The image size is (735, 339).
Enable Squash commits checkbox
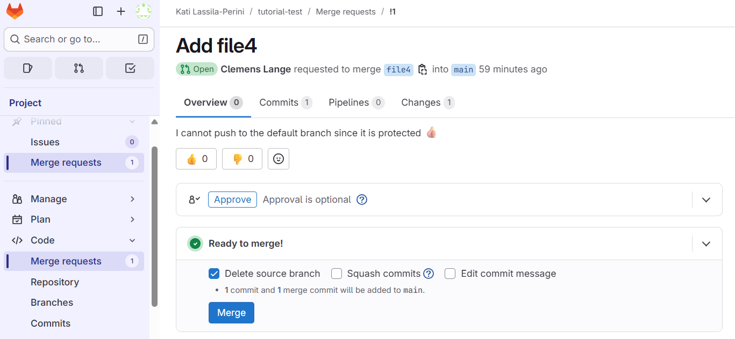coord(337,274)
